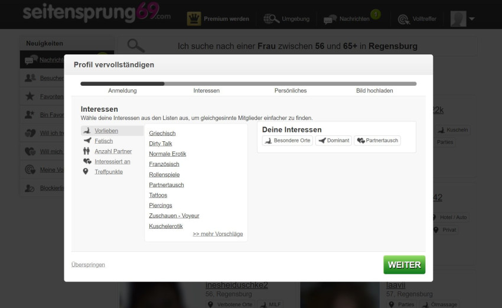
Task: Click the Bild hochladen step label
Action: click(374, 90)
